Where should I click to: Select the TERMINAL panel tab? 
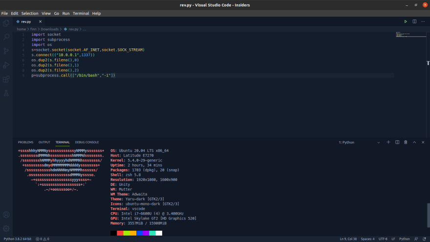(x=63, y=142)
